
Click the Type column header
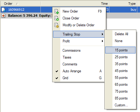coord(124,4)
